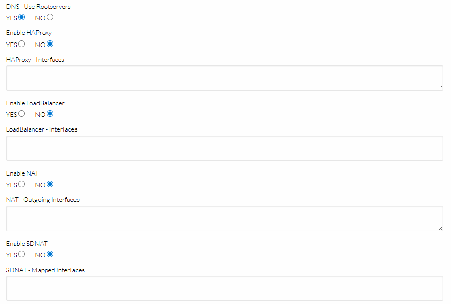Select NO for DNS Use Rootservers
Image resolution: width=451 pixels, height=304 pixels.
50,17
